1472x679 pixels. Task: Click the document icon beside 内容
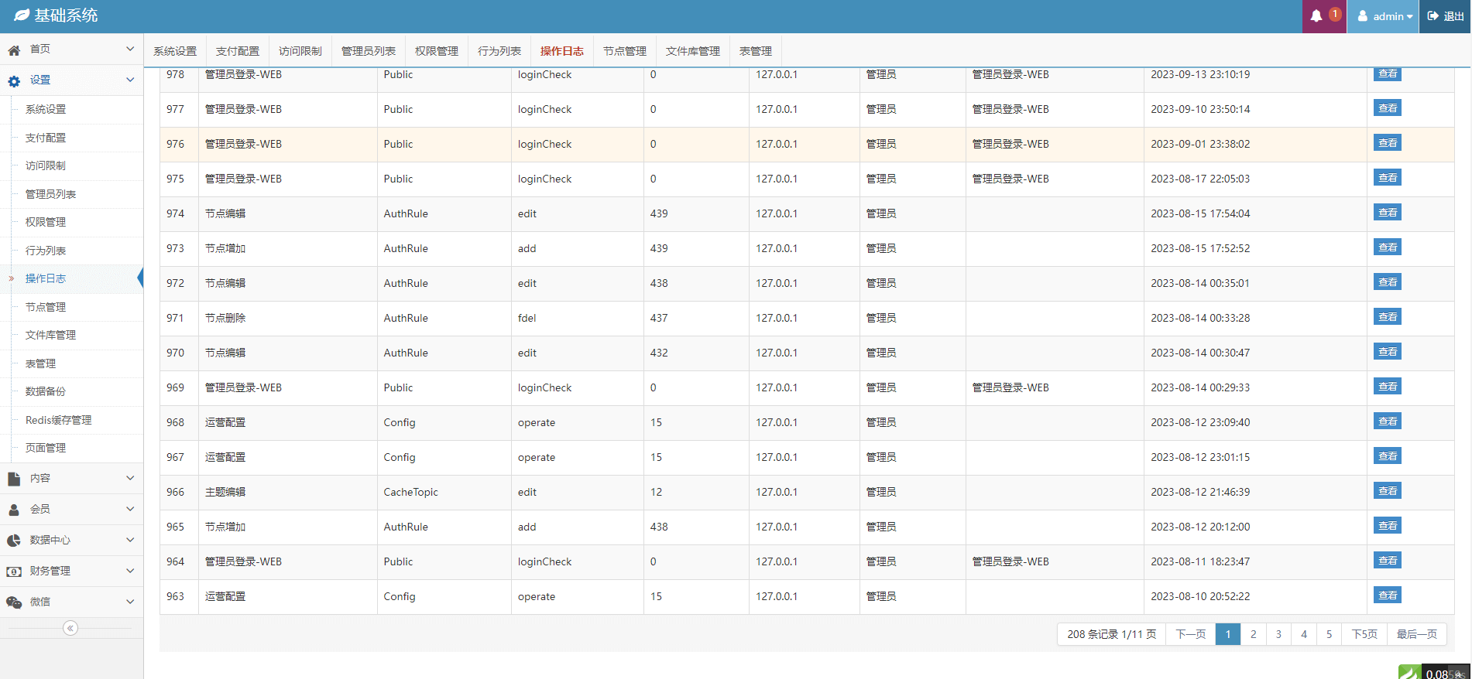14,479
